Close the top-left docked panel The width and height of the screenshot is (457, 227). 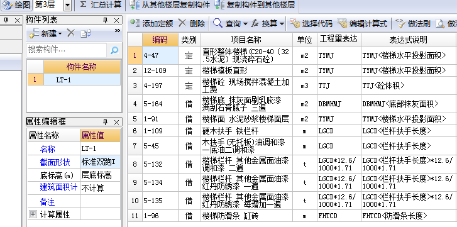(x=17, y=20)
